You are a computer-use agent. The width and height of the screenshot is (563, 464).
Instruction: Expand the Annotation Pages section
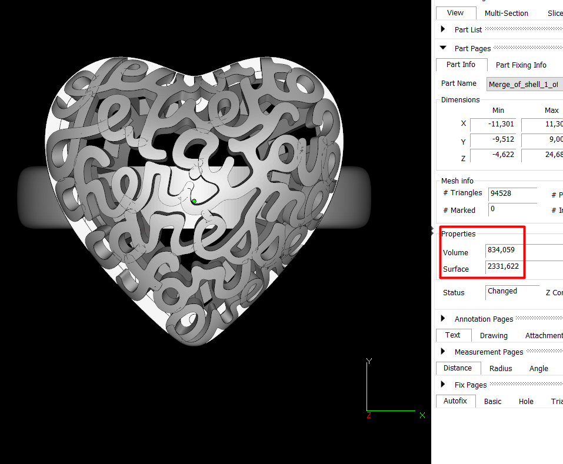443,318
